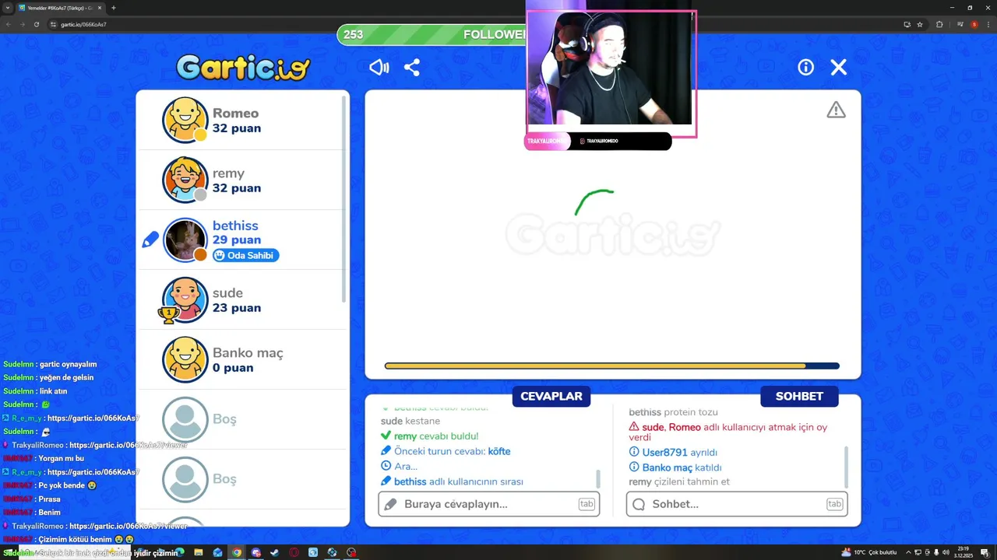
Task: Click 'Önceki turun cevabı: köfte' message
Action: [x=446, y=451]
